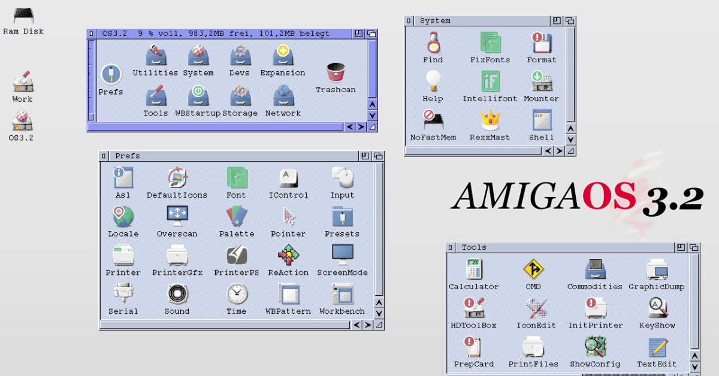The image size is (719, 376).
Task: Click depth gadget of OS3.2 window
Action: [371, 34]
